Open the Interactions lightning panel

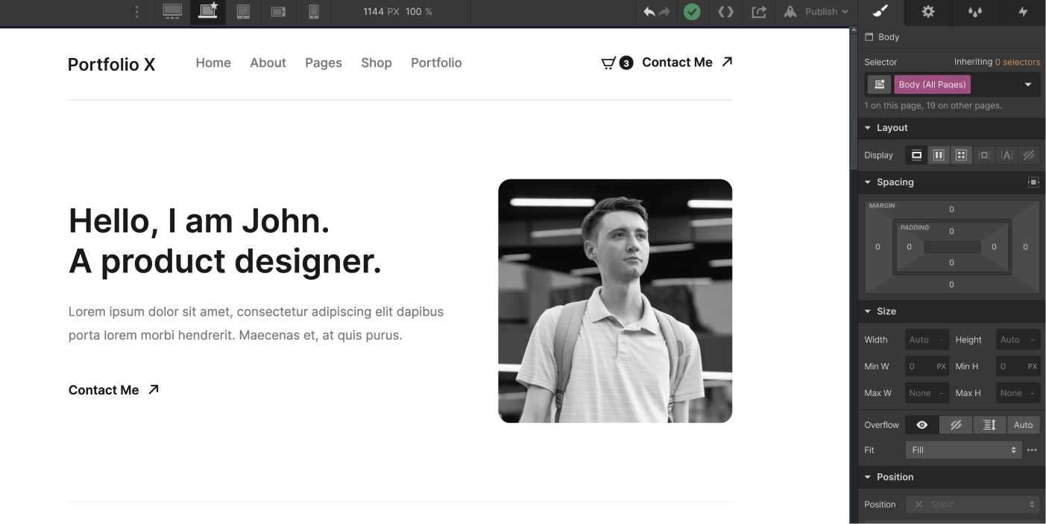1023,13
